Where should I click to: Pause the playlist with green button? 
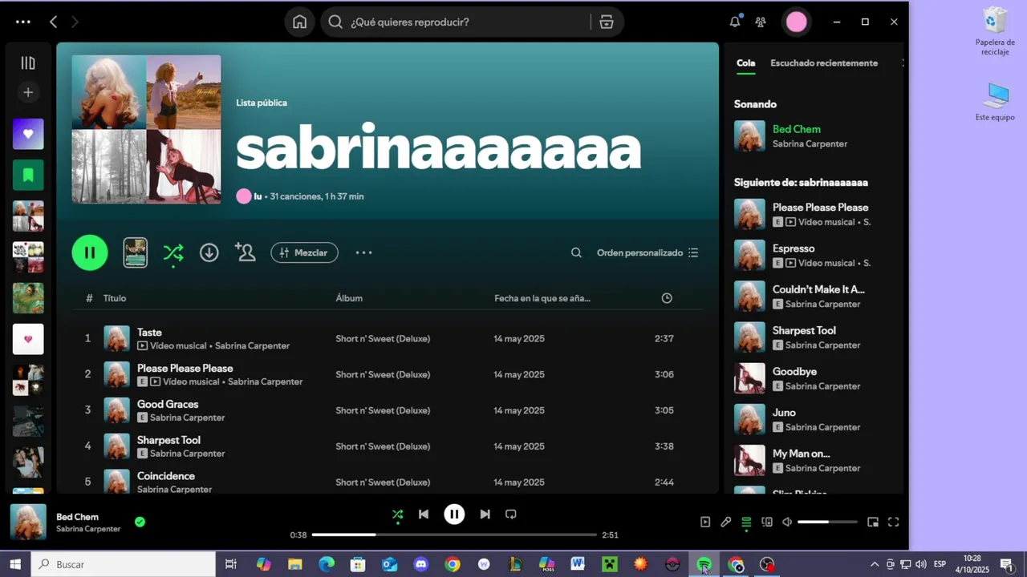90,252
